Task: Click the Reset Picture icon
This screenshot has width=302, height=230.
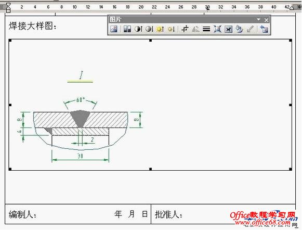Action: (264, 29)
